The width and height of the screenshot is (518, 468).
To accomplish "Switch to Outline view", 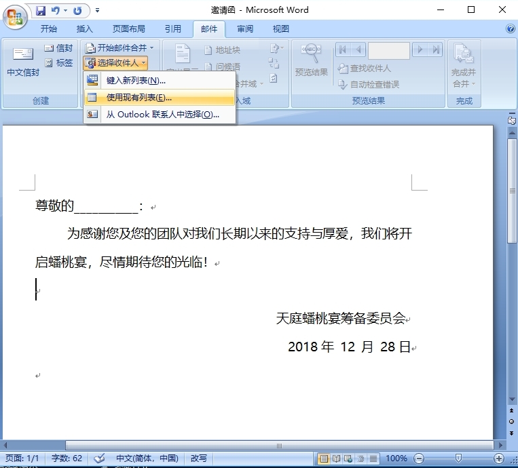I will (360, 459).
